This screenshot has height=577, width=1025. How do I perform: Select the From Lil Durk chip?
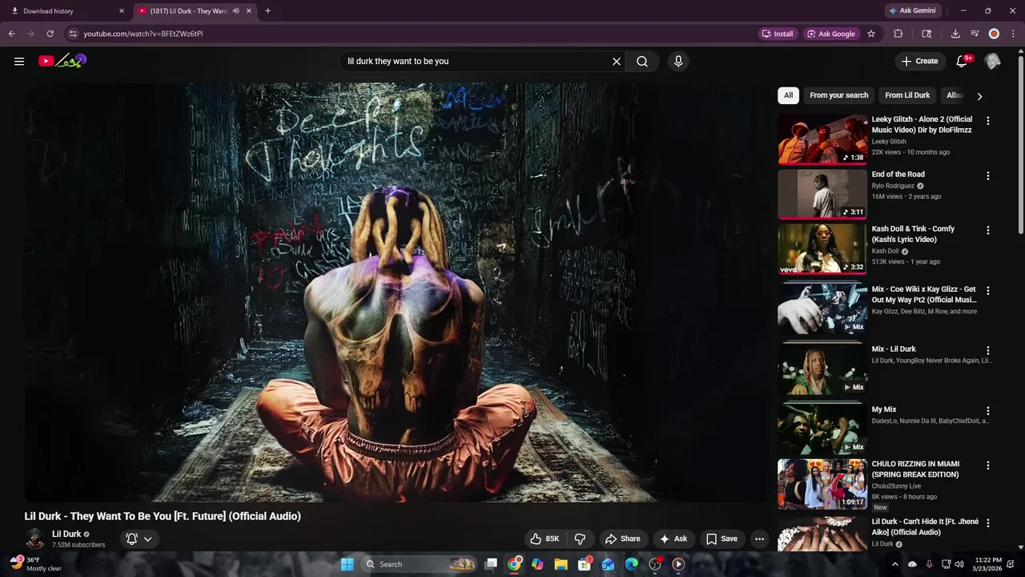click(907, 95)
